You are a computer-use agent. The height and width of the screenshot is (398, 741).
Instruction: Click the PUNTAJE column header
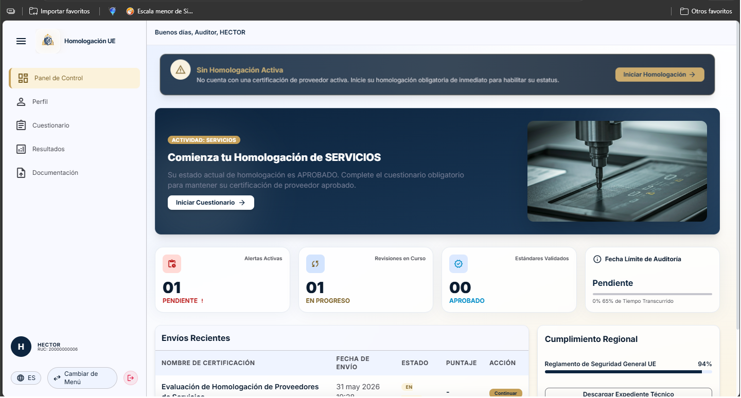(x=462, y=363)
